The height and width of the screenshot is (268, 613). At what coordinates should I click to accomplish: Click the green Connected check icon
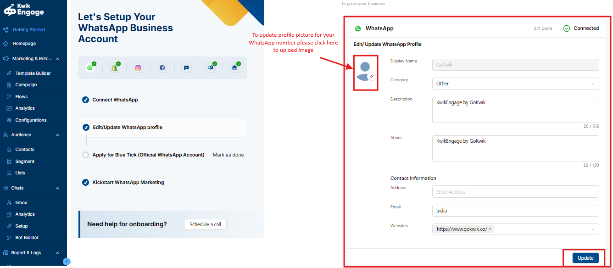click(x=567, y=28)
